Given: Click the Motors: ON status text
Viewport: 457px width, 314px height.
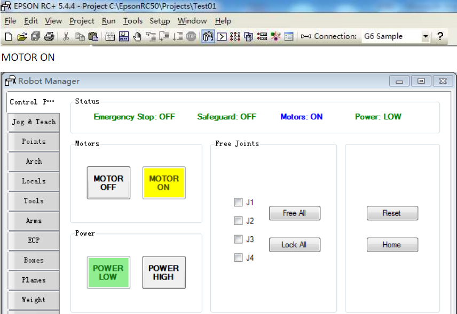Looking at the screenshot, I should 301,117.
